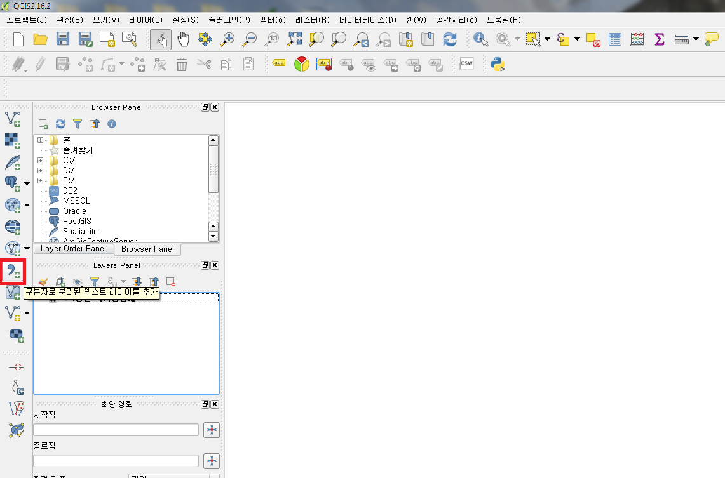Image resolution: width=725 pixels, height=478 pixels.
Task: Open the Python console
Action: click(498, 64)
